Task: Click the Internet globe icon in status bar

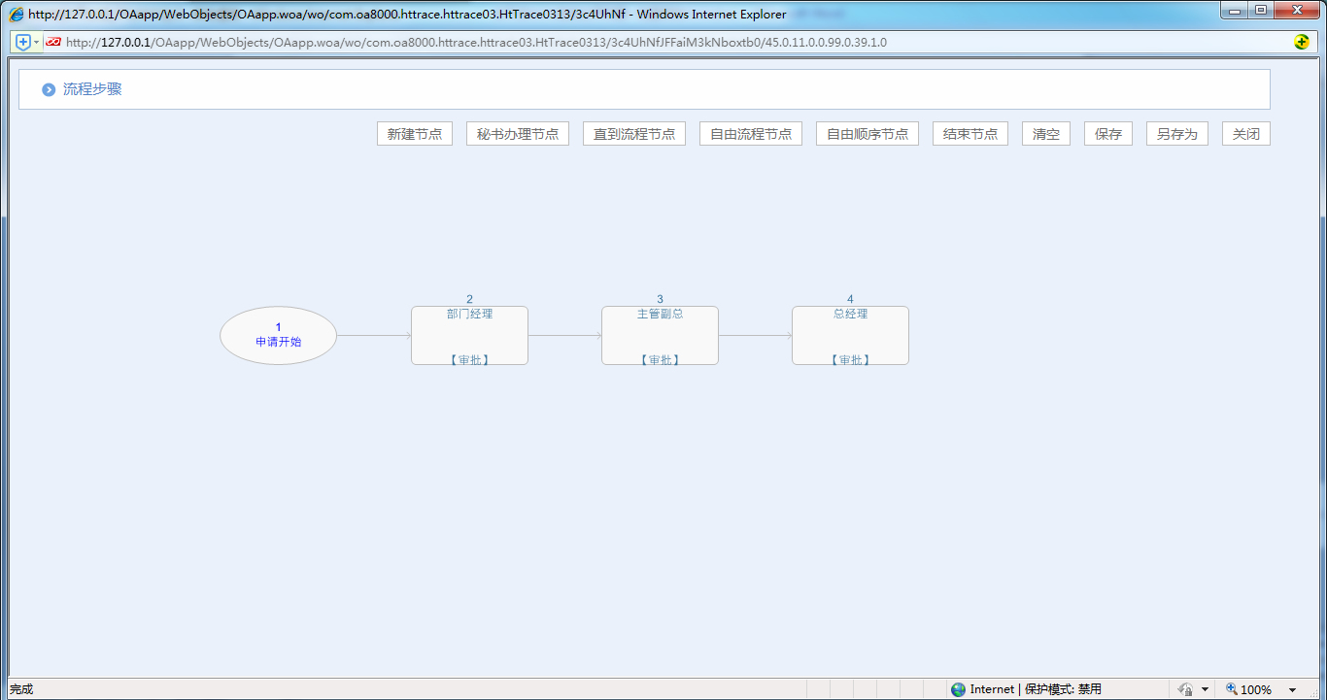Action: click(959, 689)
